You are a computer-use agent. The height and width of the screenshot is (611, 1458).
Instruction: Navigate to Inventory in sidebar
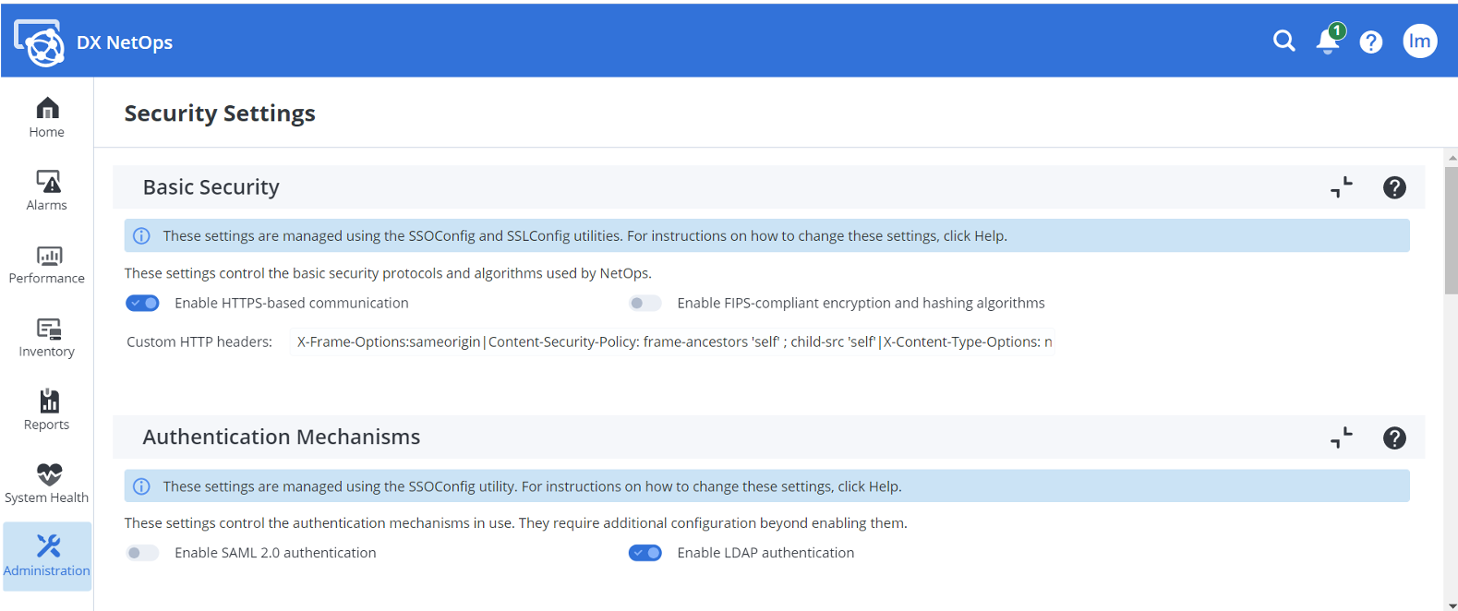coord(47,338)
